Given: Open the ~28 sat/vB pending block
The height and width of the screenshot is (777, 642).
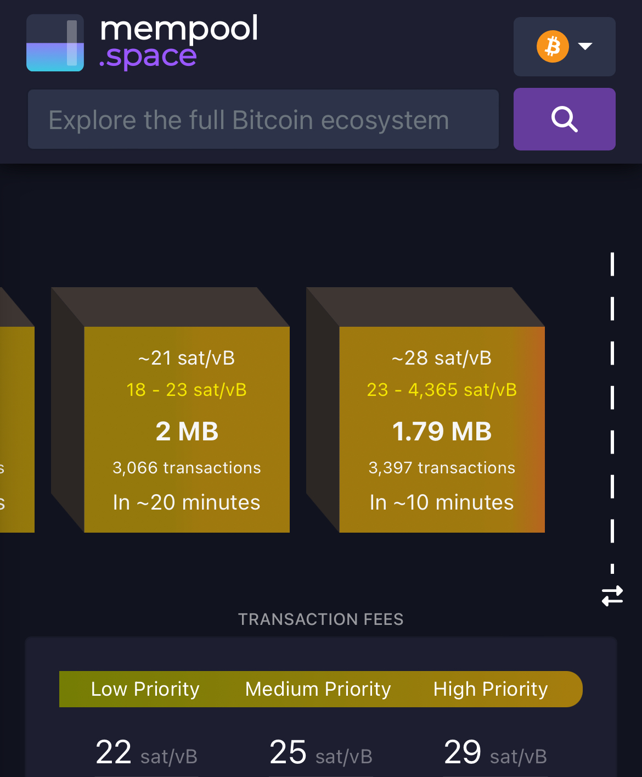Looking at the screenshot, I should [442, 429].
